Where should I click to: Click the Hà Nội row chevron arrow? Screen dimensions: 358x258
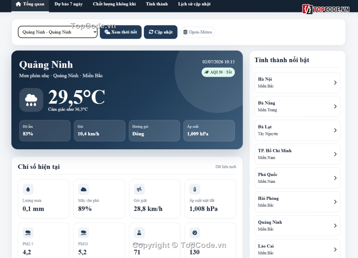pyautogui.click(x=335, y=82)
